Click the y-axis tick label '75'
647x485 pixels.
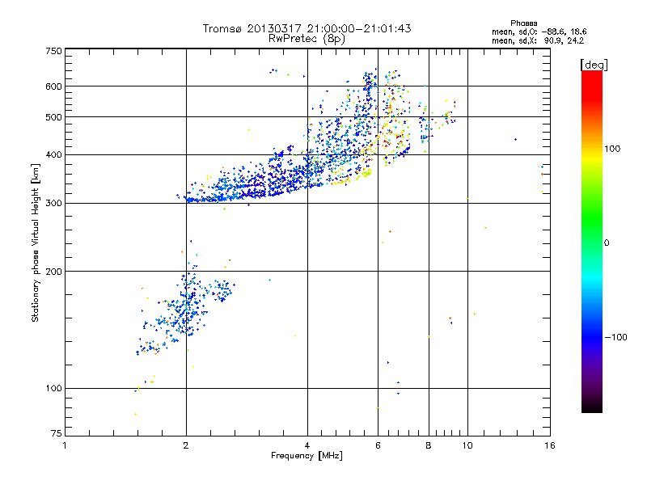point(57,433)
